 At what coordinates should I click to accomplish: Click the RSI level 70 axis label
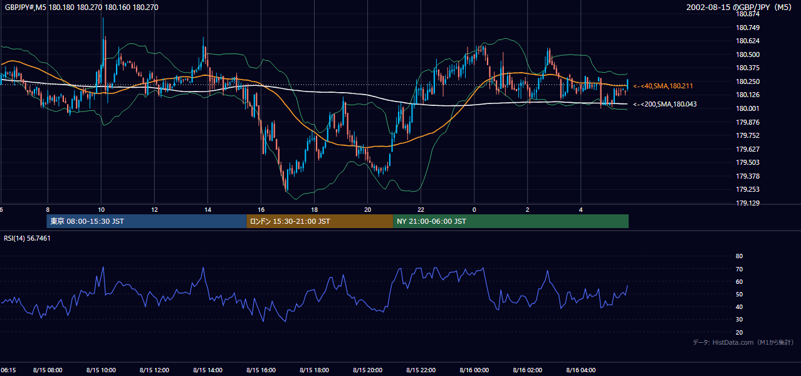[739, 269]
